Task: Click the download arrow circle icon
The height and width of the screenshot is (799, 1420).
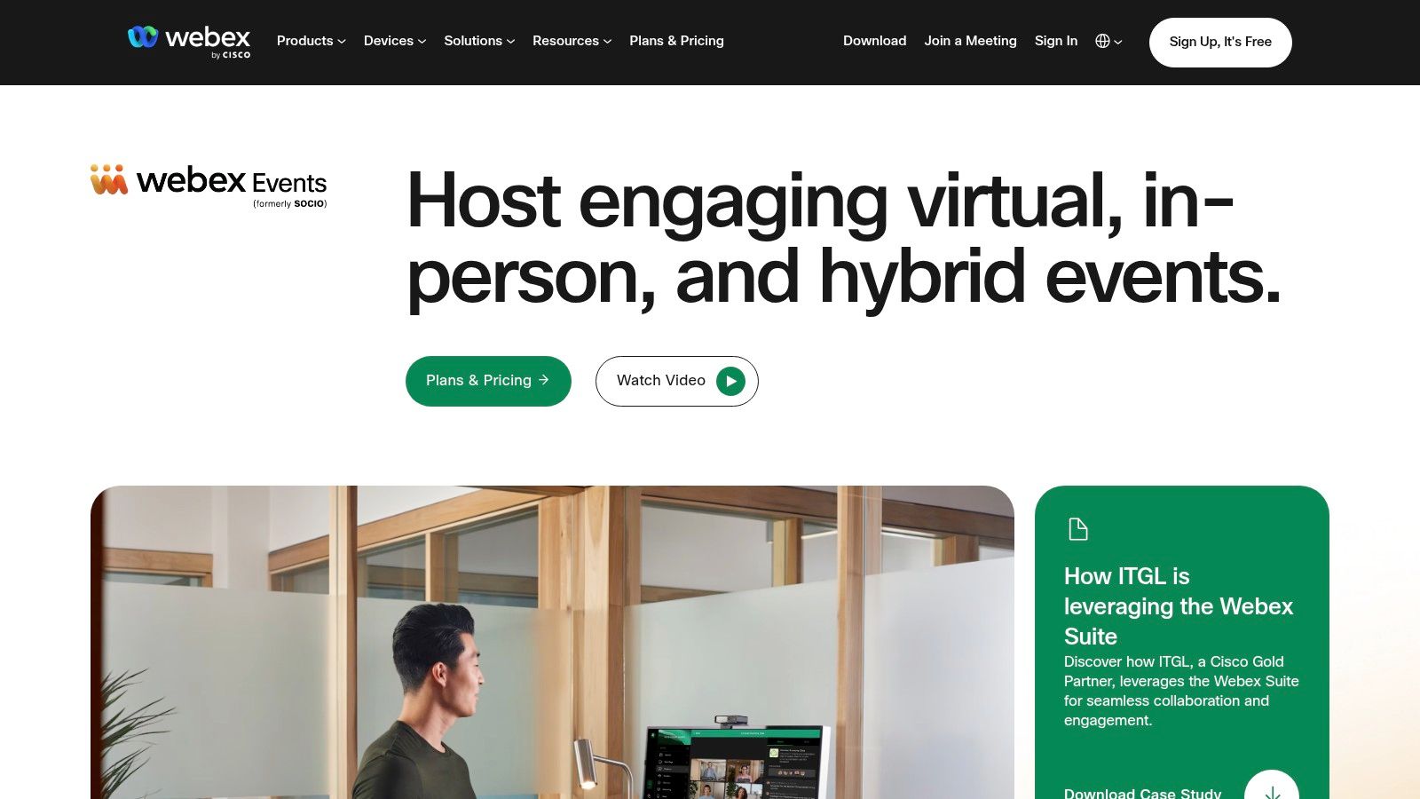Action: click(1272, 785)
